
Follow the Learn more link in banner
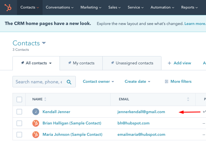click(195, 24)
